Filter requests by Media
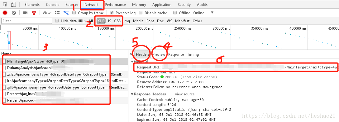The width and height of the screenshot is (339, 122). (138, 21)
